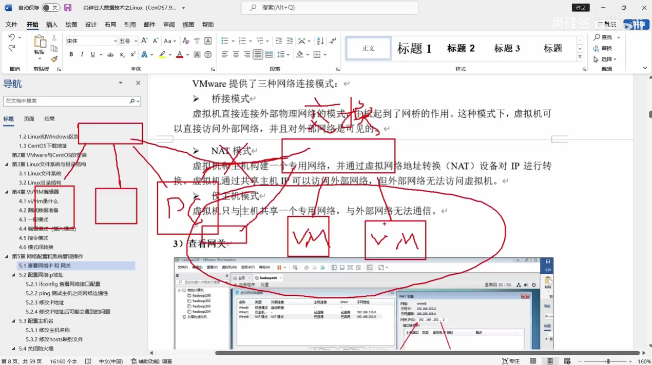Image resolution: width=652 pixels, height=365 pixels.
Task: Switch to the Insert (插入) tab
Action: [52, 25]
